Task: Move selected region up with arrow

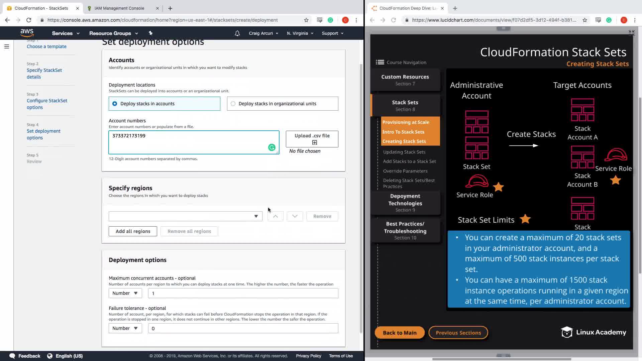Action: (275, 216)
